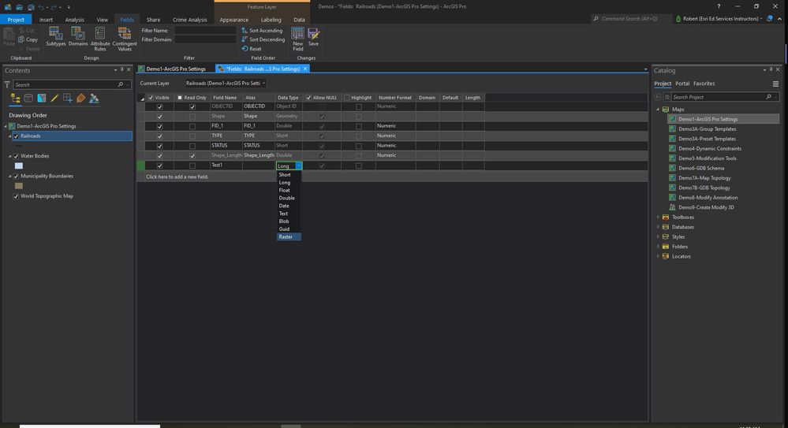Viewport: 788px width, 428px height.
Task: Click Water Bodies symbol swatch
Action: click(19, 166)
